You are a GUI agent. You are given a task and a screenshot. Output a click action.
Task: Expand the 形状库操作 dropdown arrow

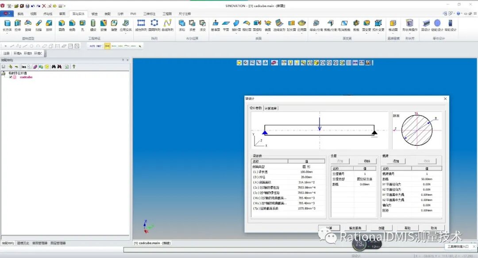click(x=410, y=33)
